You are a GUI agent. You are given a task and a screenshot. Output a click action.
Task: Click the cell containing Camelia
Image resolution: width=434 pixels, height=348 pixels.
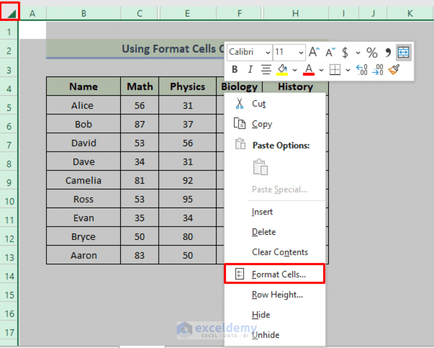(84, 181)
